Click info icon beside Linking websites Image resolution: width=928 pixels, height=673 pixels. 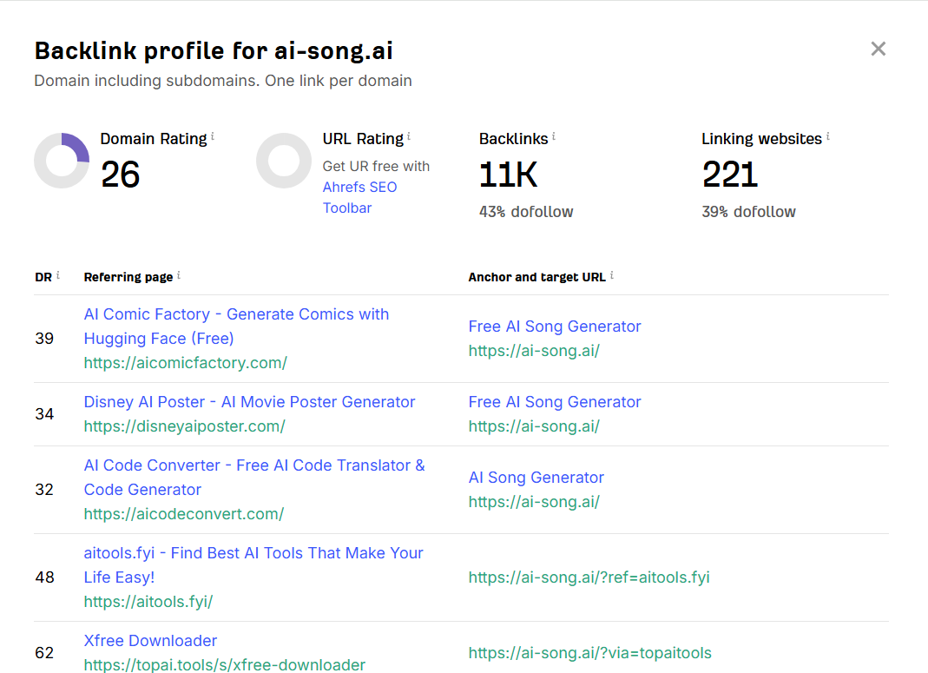828,136
